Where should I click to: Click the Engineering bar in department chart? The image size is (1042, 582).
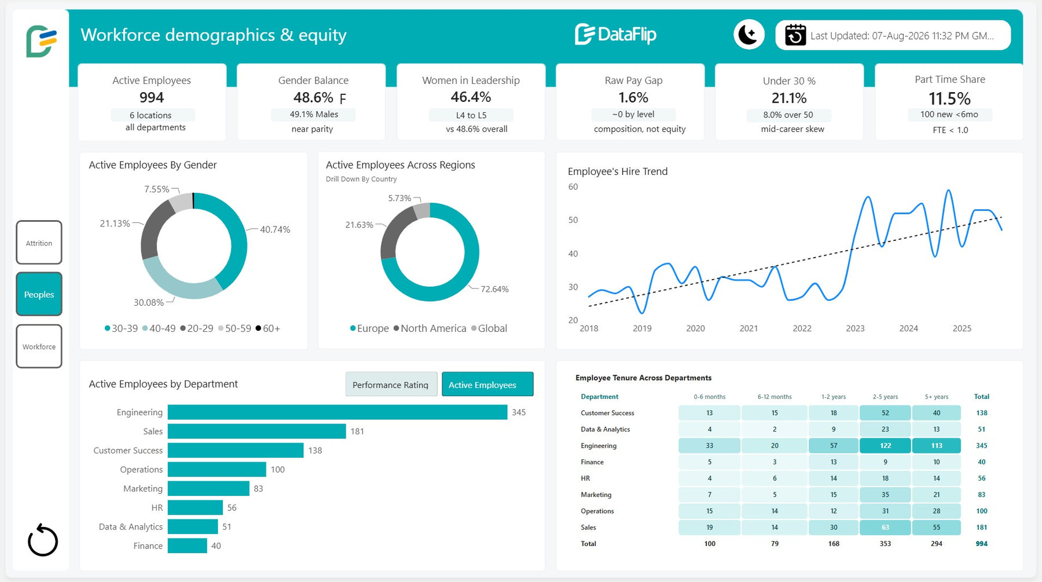coord(337,412)
